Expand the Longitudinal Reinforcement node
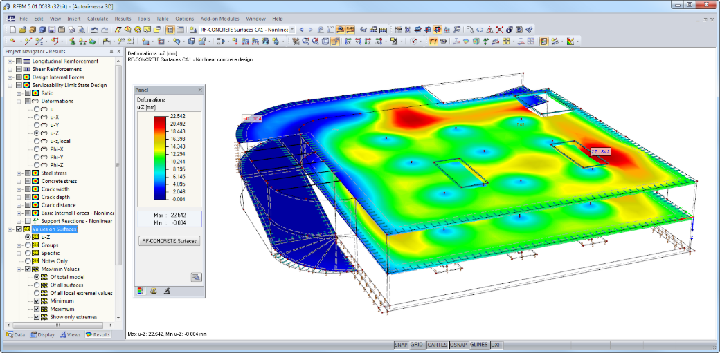Viewport: 720px width, 353px height. click(x=10, y=61)
